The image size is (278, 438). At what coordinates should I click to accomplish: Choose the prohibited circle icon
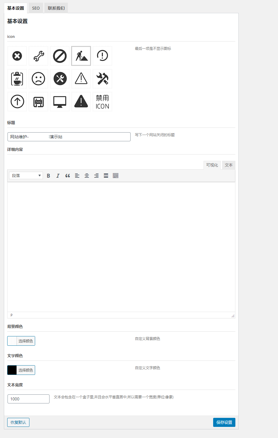tap(60, 56)
